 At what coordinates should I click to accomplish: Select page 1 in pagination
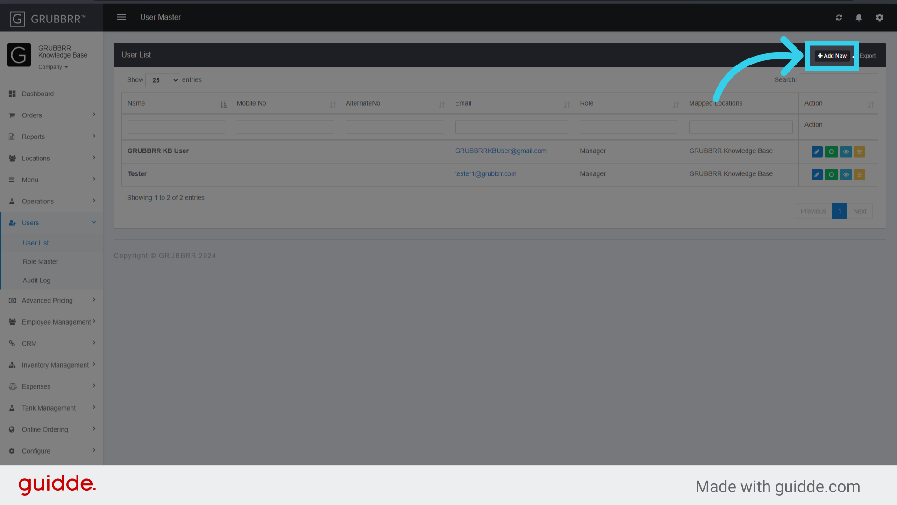click(x=840, y=211)
